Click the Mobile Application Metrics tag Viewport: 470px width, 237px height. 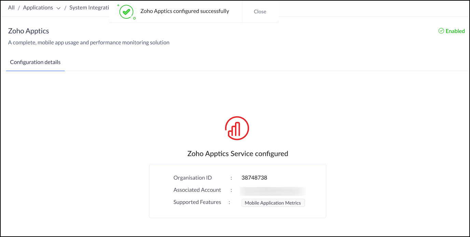(x=273, y=203)
